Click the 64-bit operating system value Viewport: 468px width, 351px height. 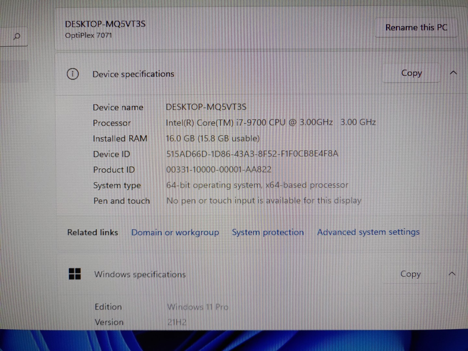point(257,185)
